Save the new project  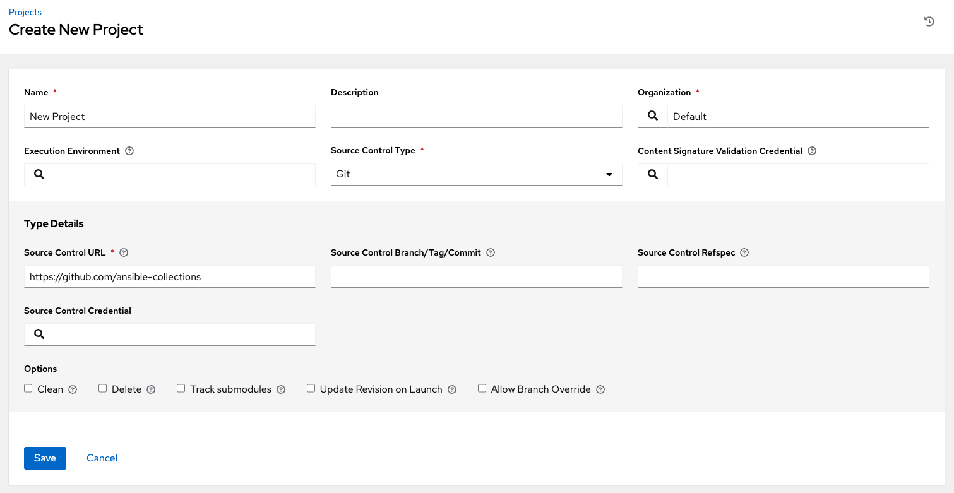click(45, 458)
